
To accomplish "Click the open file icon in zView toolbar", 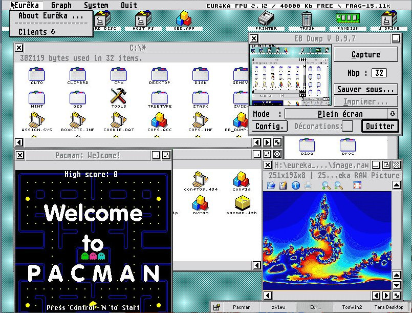I will [x=271, y=185].
